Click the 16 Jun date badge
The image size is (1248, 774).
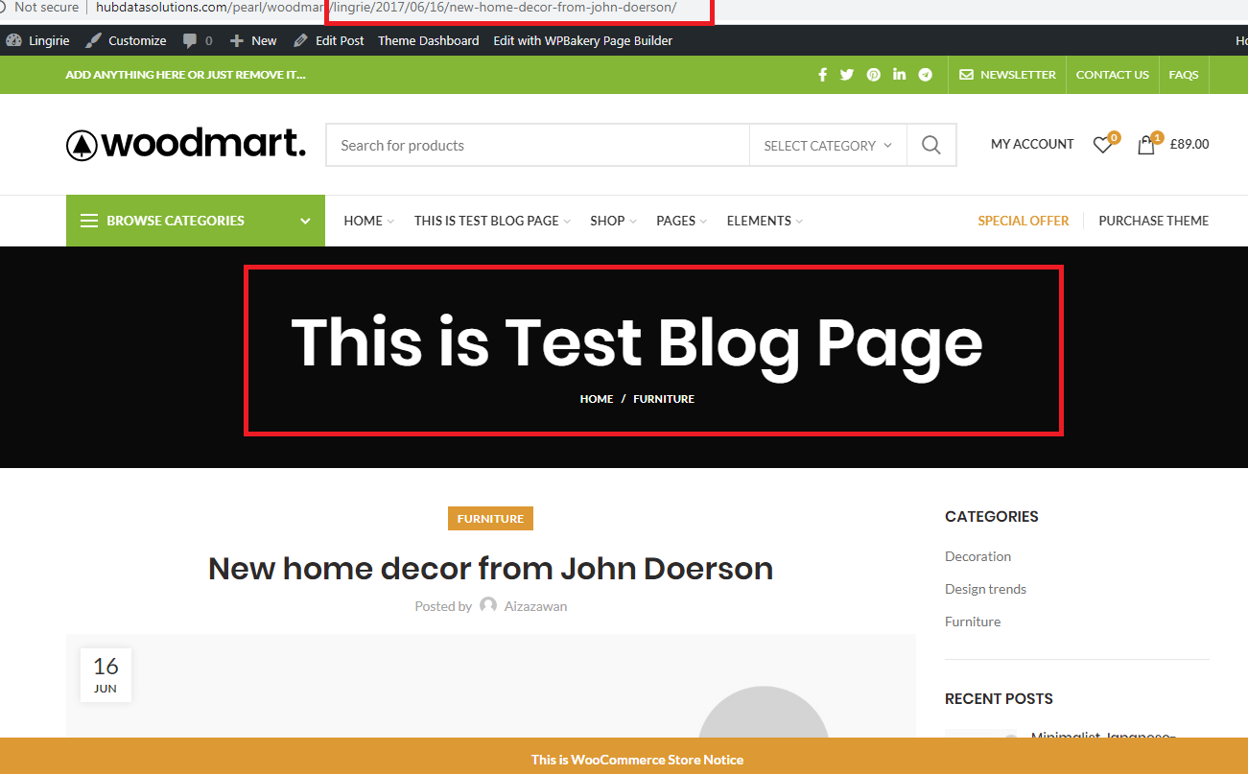(x=106, y=675)
